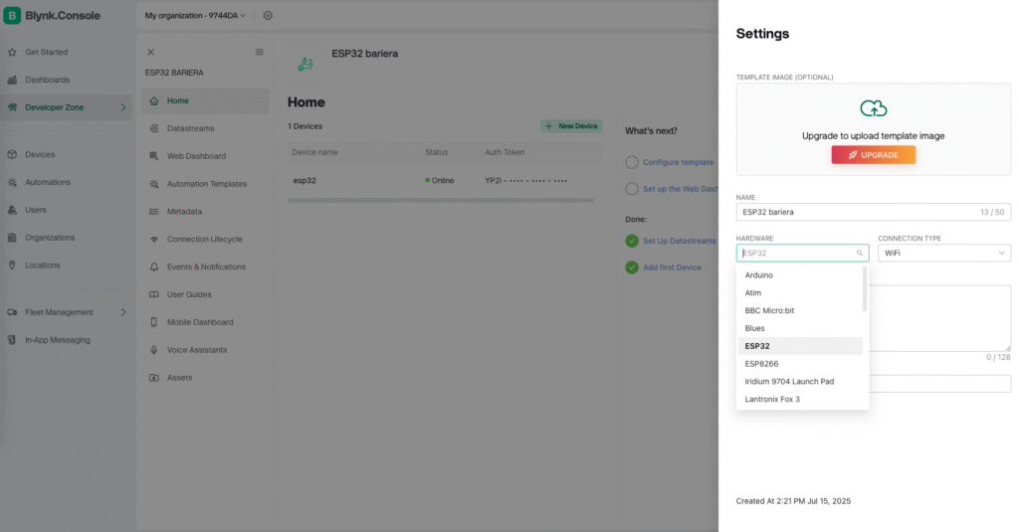Select ESP8266 hardware option
The height and width of the screenshot is (532, 1019).
point(800,364)
